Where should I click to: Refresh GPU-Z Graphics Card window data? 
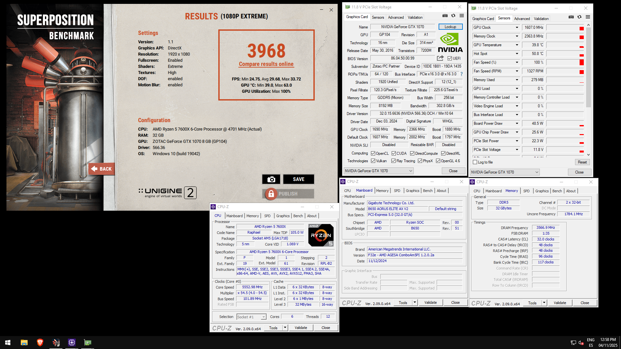point(453,16)
